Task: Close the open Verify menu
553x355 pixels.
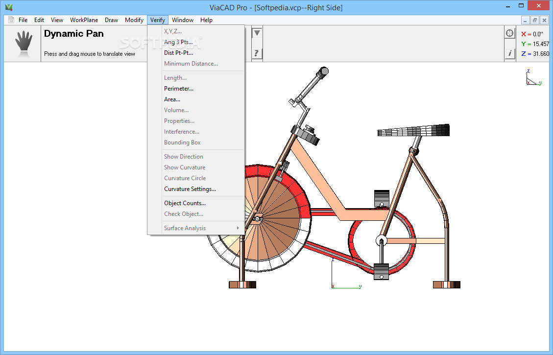Action: click(x=157, y=20)
